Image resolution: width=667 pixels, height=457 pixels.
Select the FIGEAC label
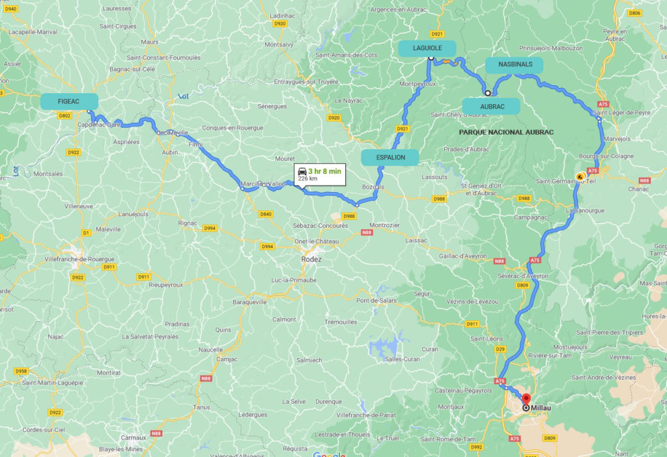click(69, 102)
